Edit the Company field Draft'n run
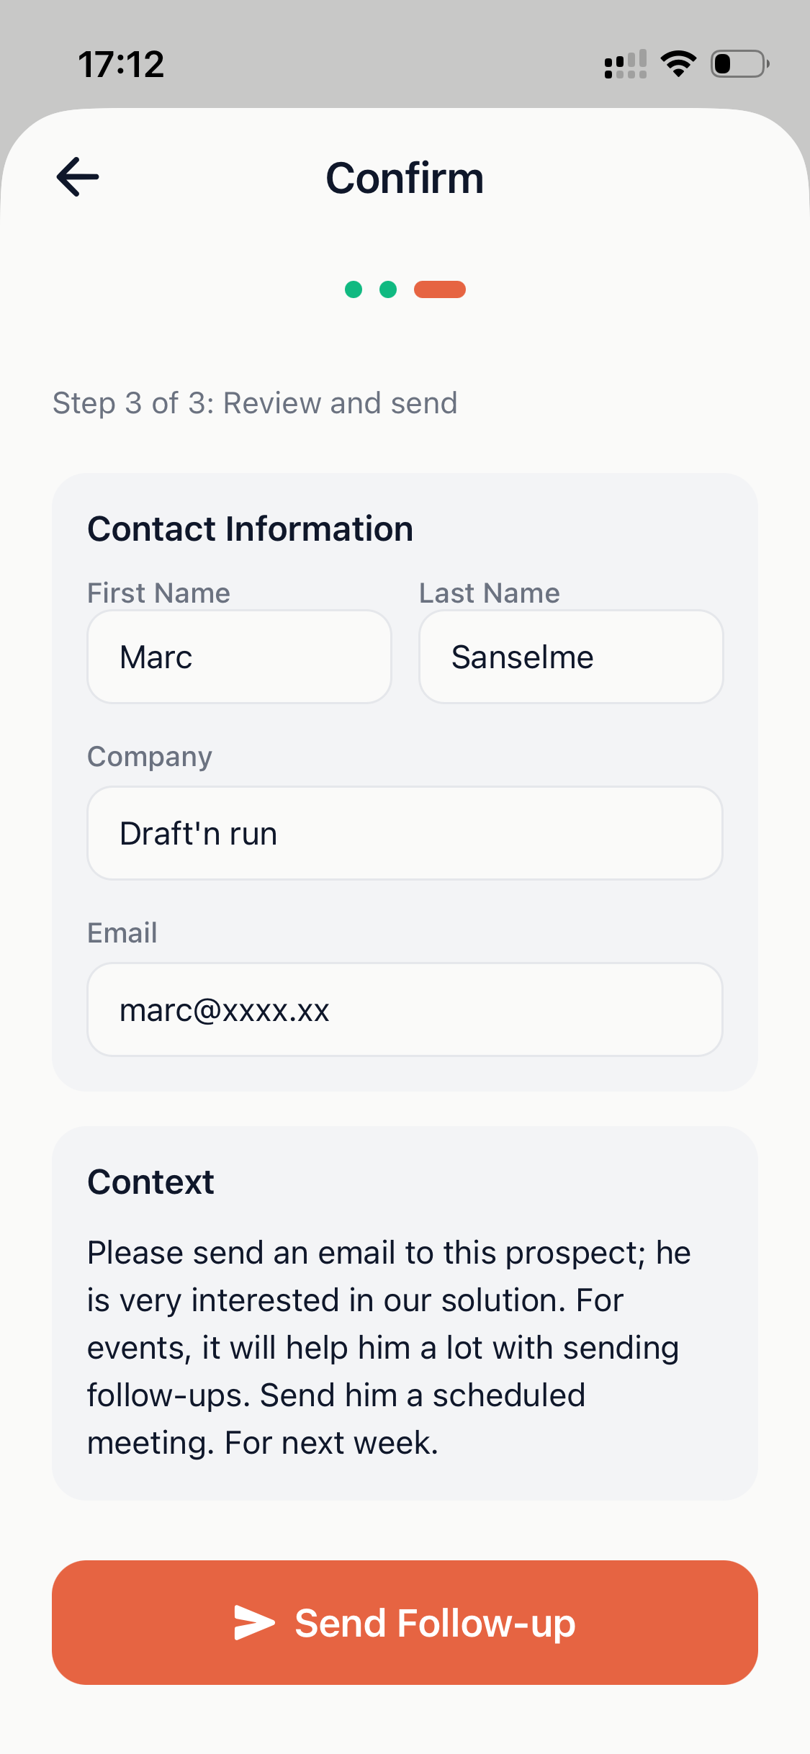810x1754 pixels. tap(405, 833)
